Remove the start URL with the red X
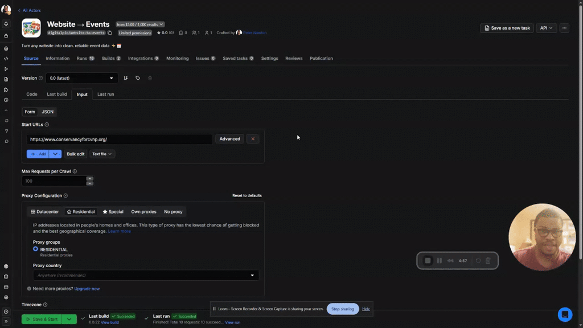This screenshot has width=583, height=328. pos(253,139)
